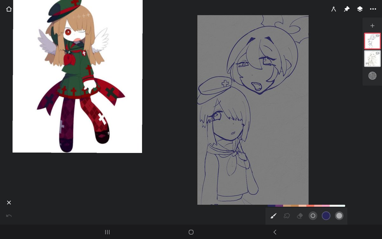This screenshot has height=239, width=382.
Task: Undo the last stroke
Action: click(x=9, y=216)
